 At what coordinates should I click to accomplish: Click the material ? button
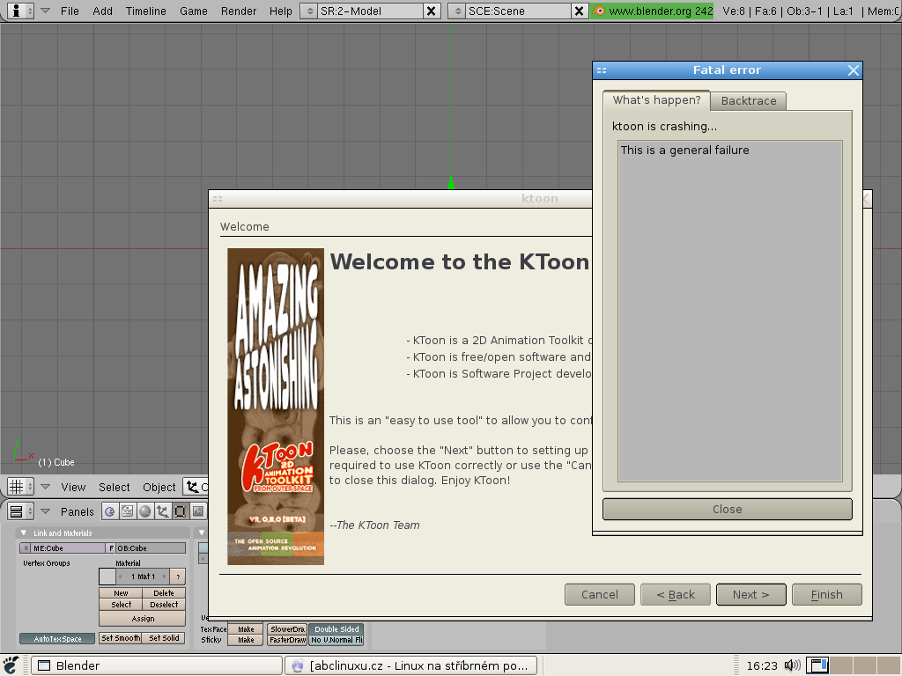tap(178, 576)
